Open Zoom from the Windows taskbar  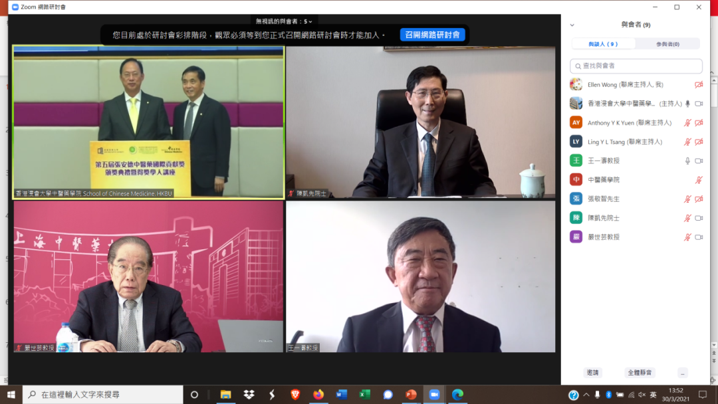click(434, 395)
